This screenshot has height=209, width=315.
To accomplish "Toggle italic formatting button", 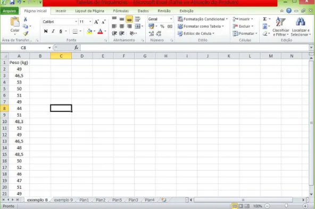I will [x=53, y=31].
